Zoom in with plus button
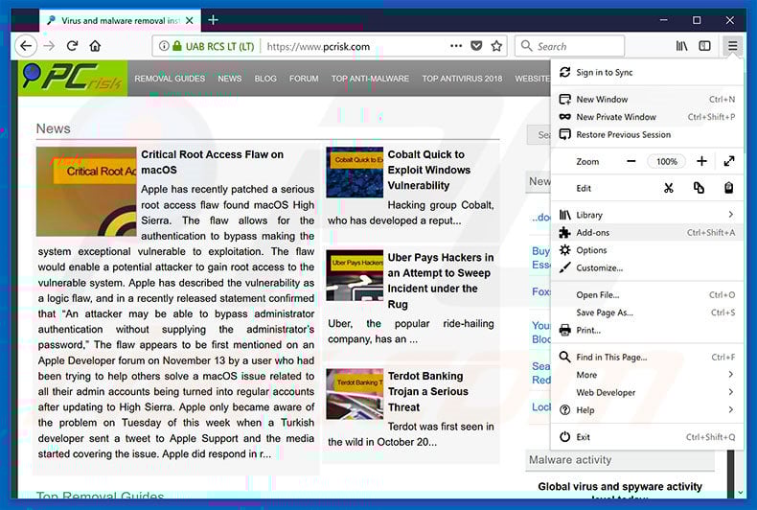This screenshot has height=510, width=757. click(701, 161)
